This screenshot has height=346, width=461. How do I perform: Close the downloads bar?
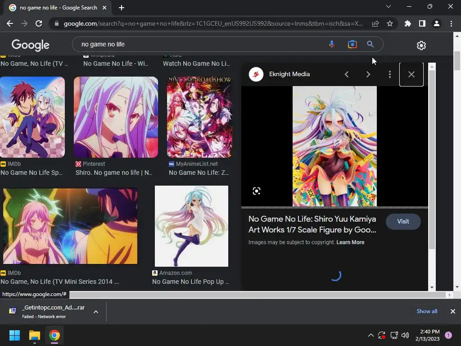click(x=453, y=311)
